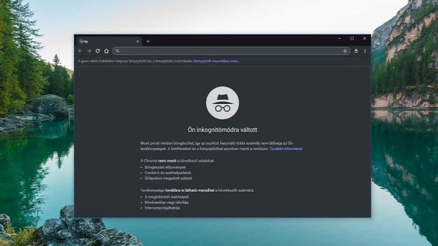Reload the page with the refresh icon

click(97, 51)
